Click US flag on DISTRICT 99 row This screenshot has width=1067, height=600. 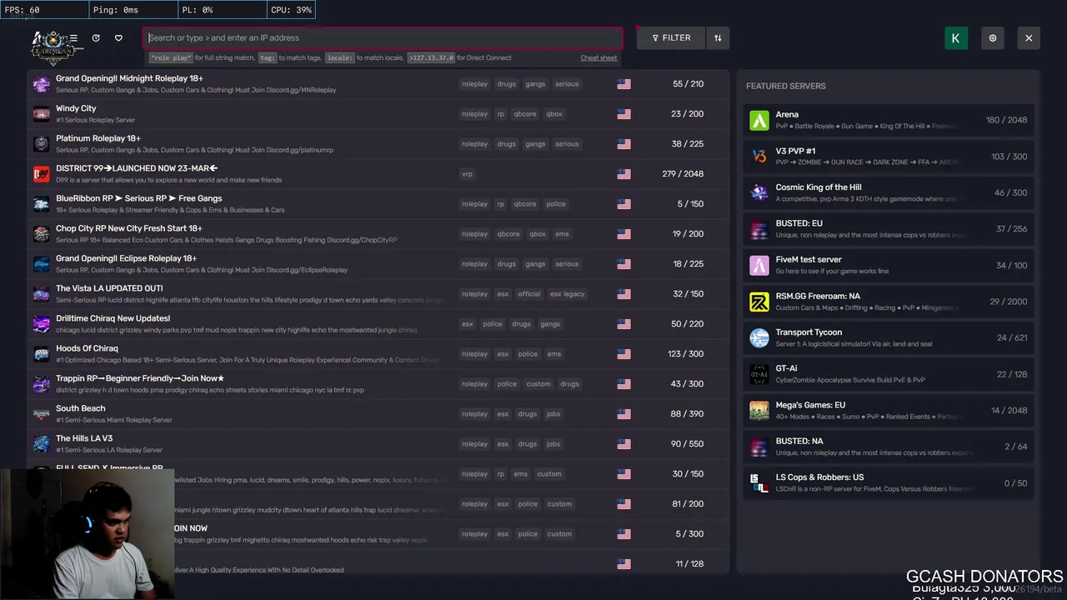624,174
